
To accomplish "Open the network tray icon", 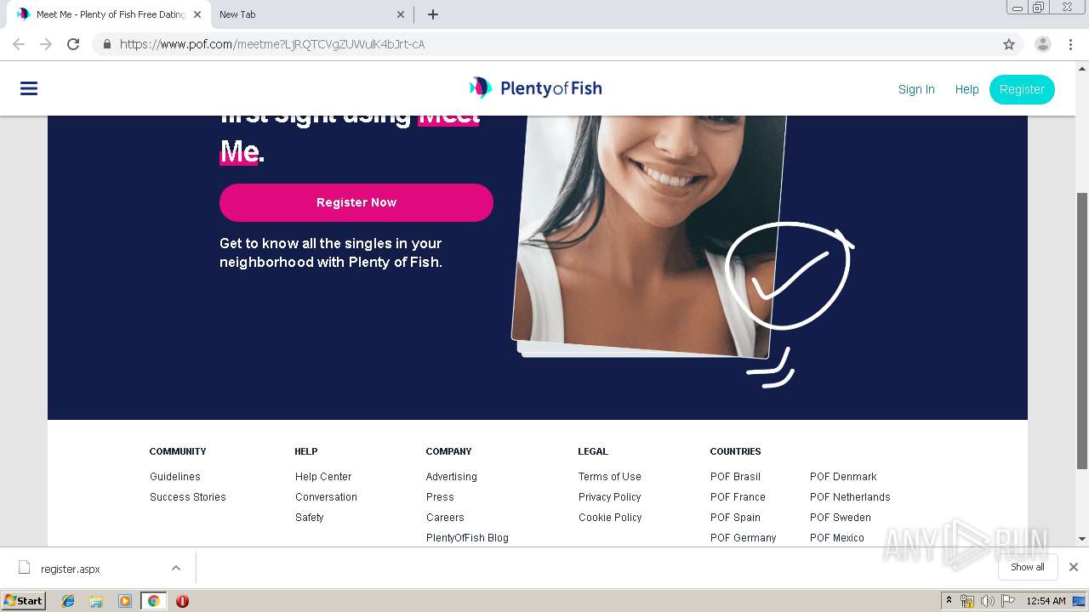I will coord(967,601).
